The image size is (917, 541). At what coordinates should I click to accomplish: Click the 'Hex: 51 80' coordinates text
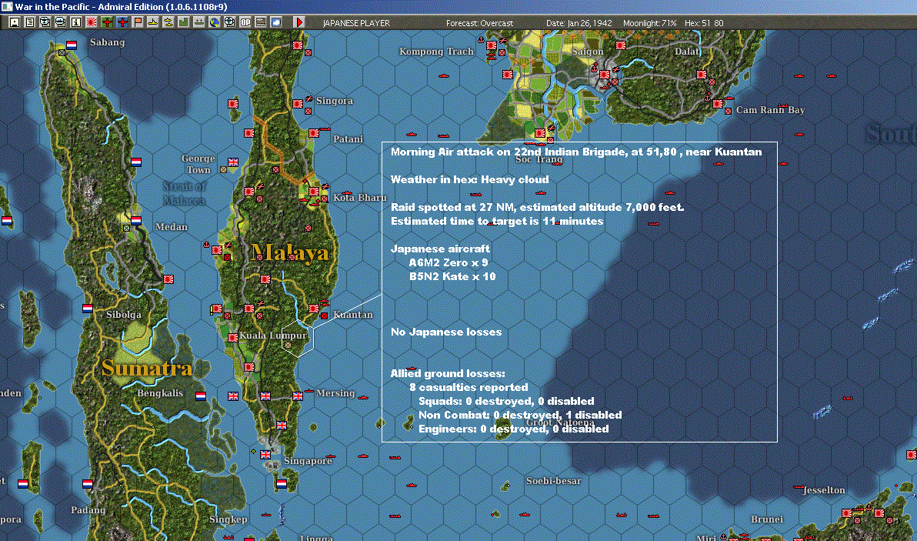coord(704,23)
